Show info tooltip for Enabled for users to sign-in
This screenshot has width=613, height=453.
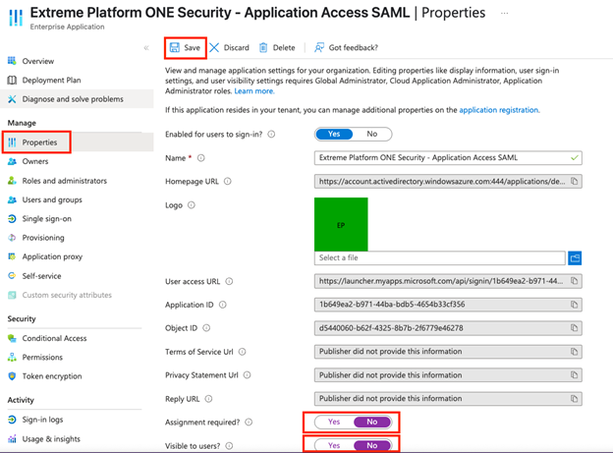(x=271, y=135)
